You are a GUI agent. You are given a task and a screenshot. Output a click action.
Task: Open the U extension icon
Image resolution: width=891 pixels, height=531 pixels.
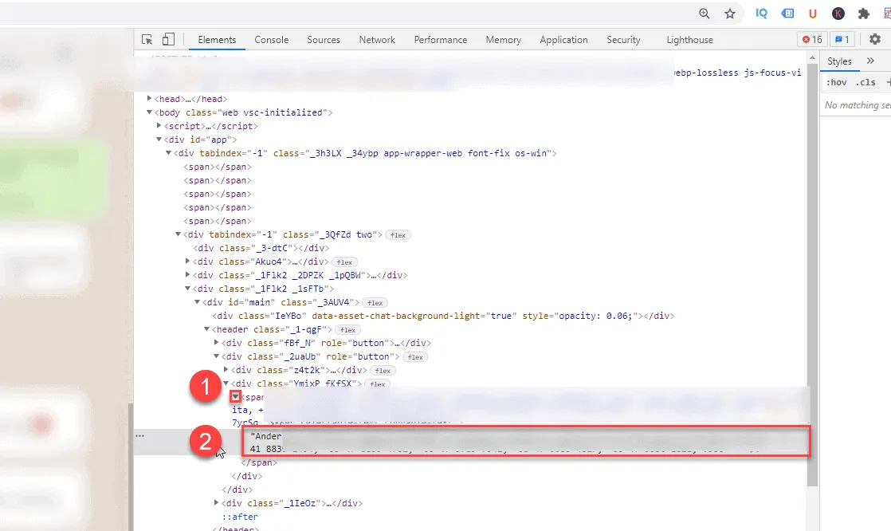(813, 14)
